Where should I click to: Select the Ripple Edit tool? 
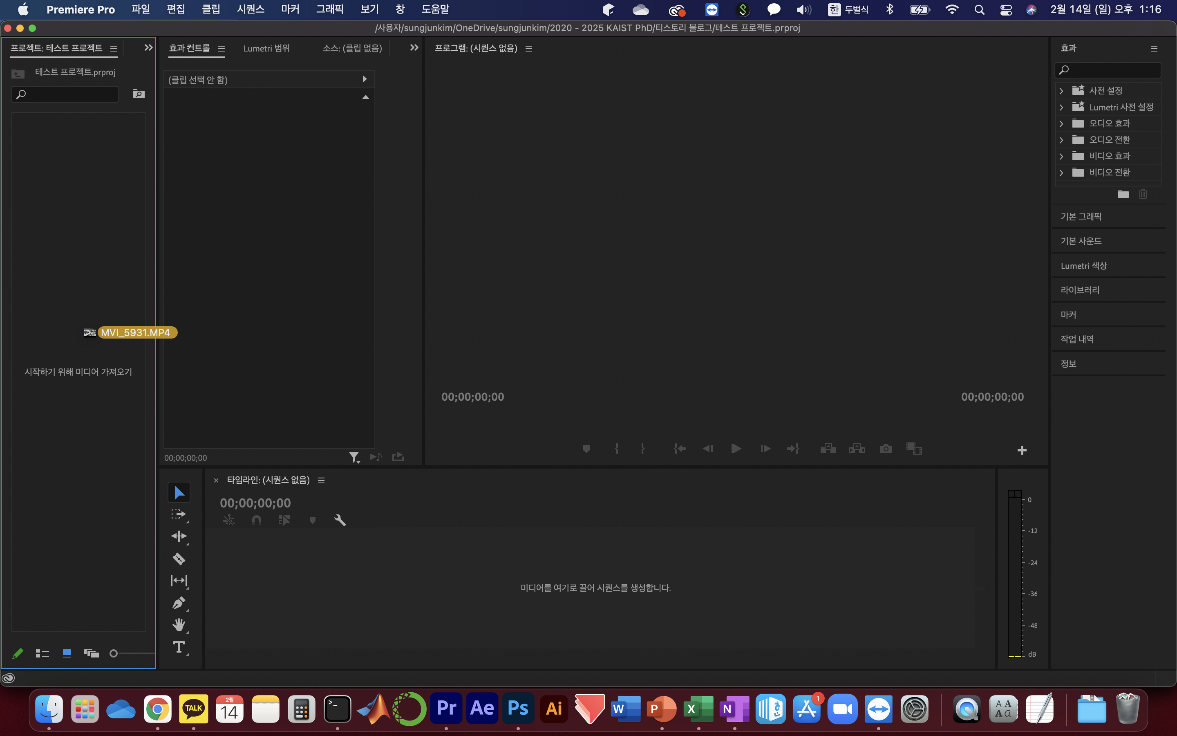[x=179, y=536]
